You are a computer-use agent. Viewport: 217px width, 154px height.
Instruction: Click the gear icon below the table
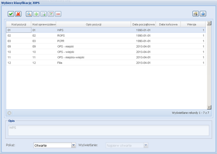pos(9,113)
